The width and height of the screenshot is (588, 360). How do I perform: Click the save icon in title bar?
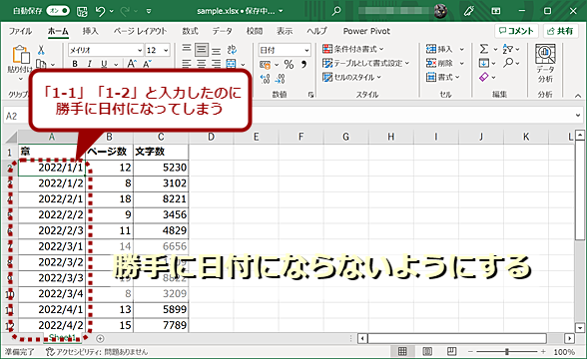click(x=82, y=12)
